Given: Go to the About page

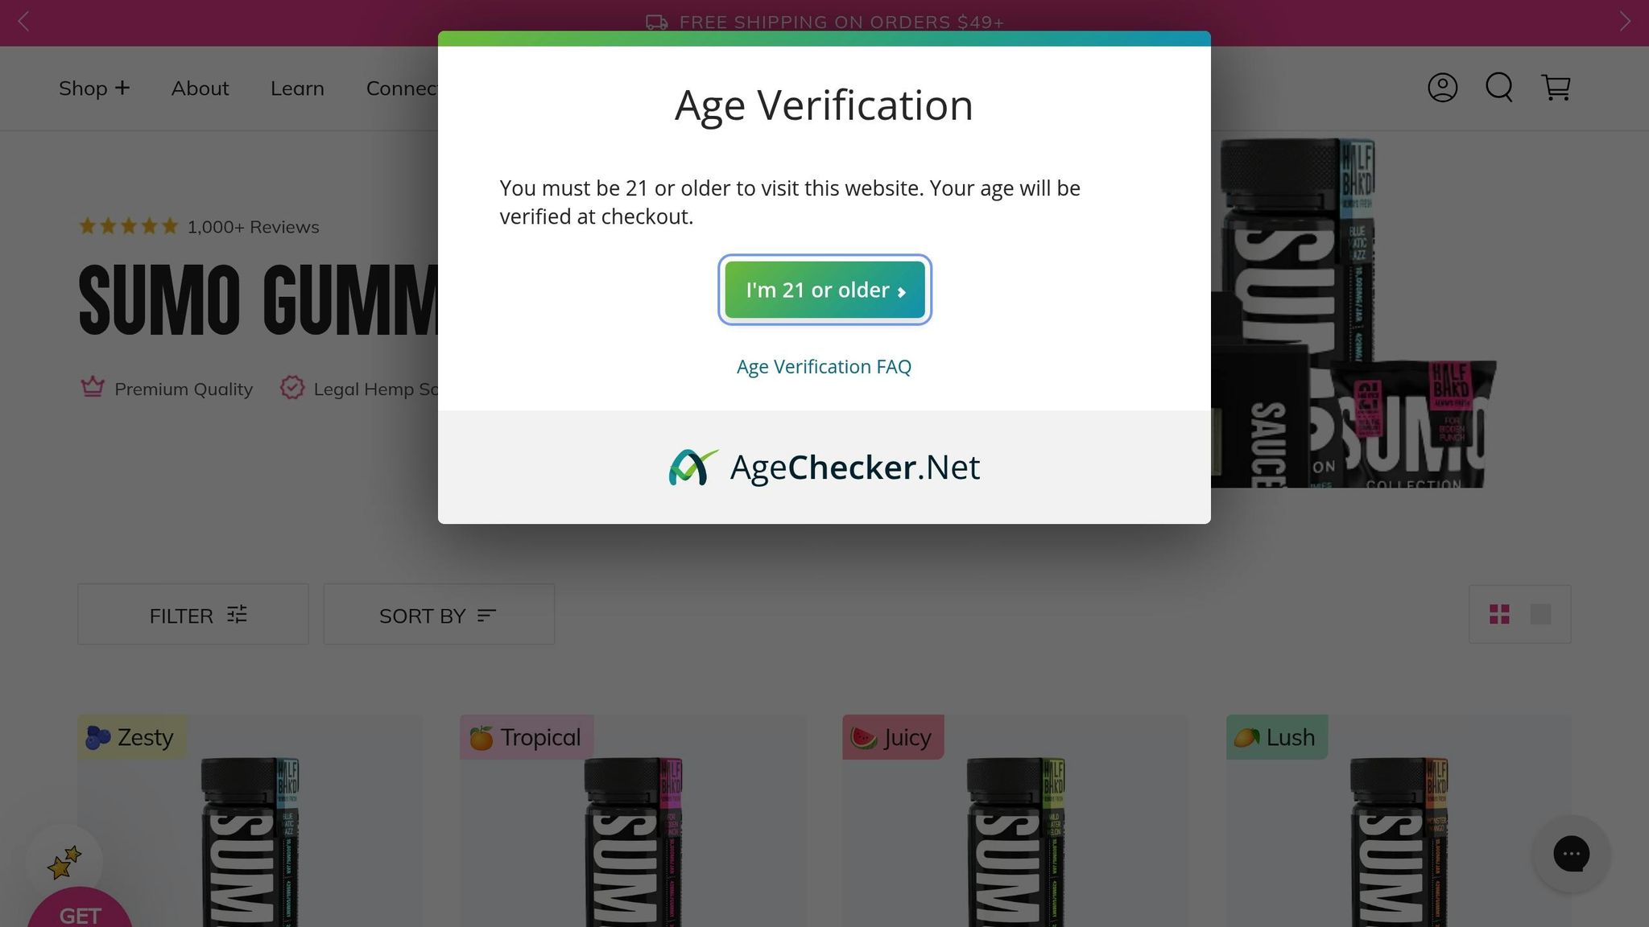Looking at the screenshot, I should coord(200,89).
